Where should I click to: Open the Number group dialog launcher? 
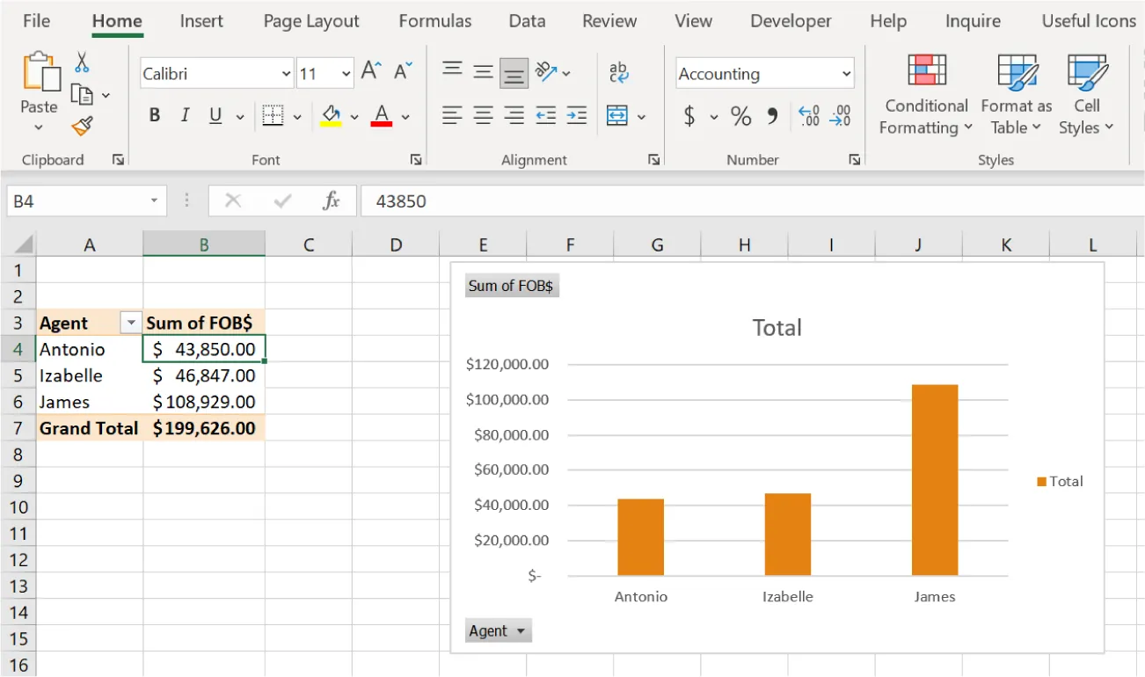854,159
